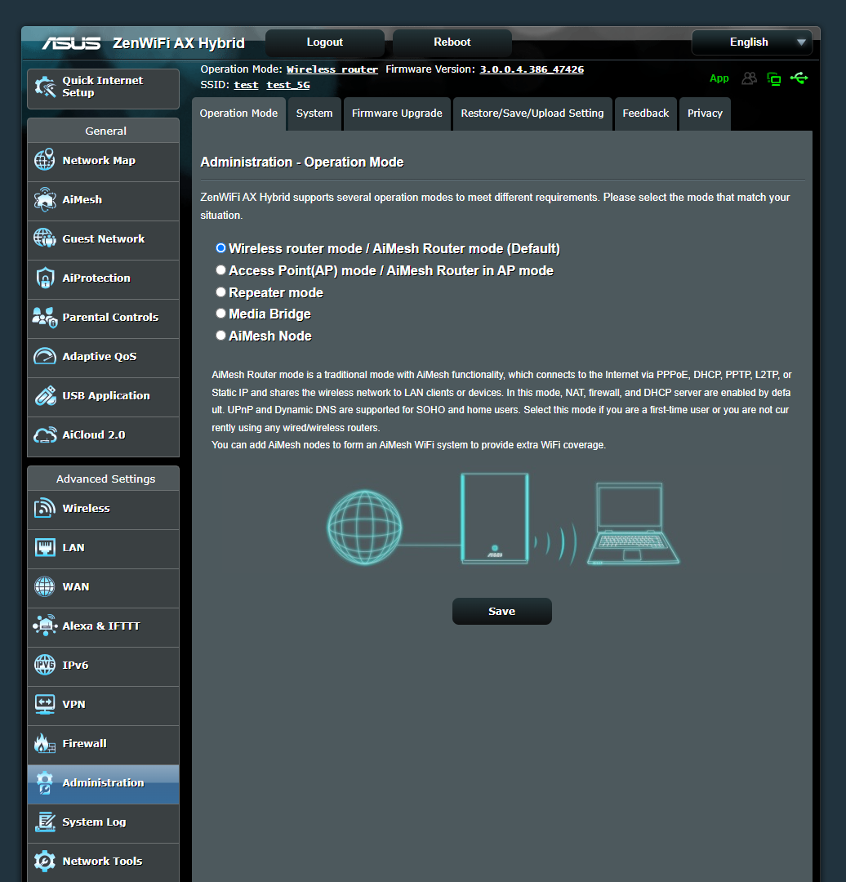846x882 pixels.
Task: Click the AiMesh node status icon
Action: click(773, 78)
